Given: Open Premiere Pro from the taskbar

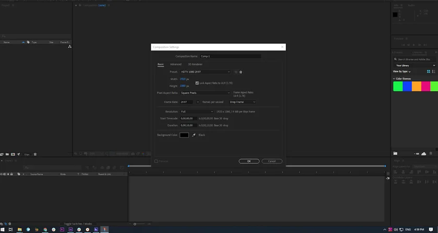Looking at the screenshot, I should (62, 229).
